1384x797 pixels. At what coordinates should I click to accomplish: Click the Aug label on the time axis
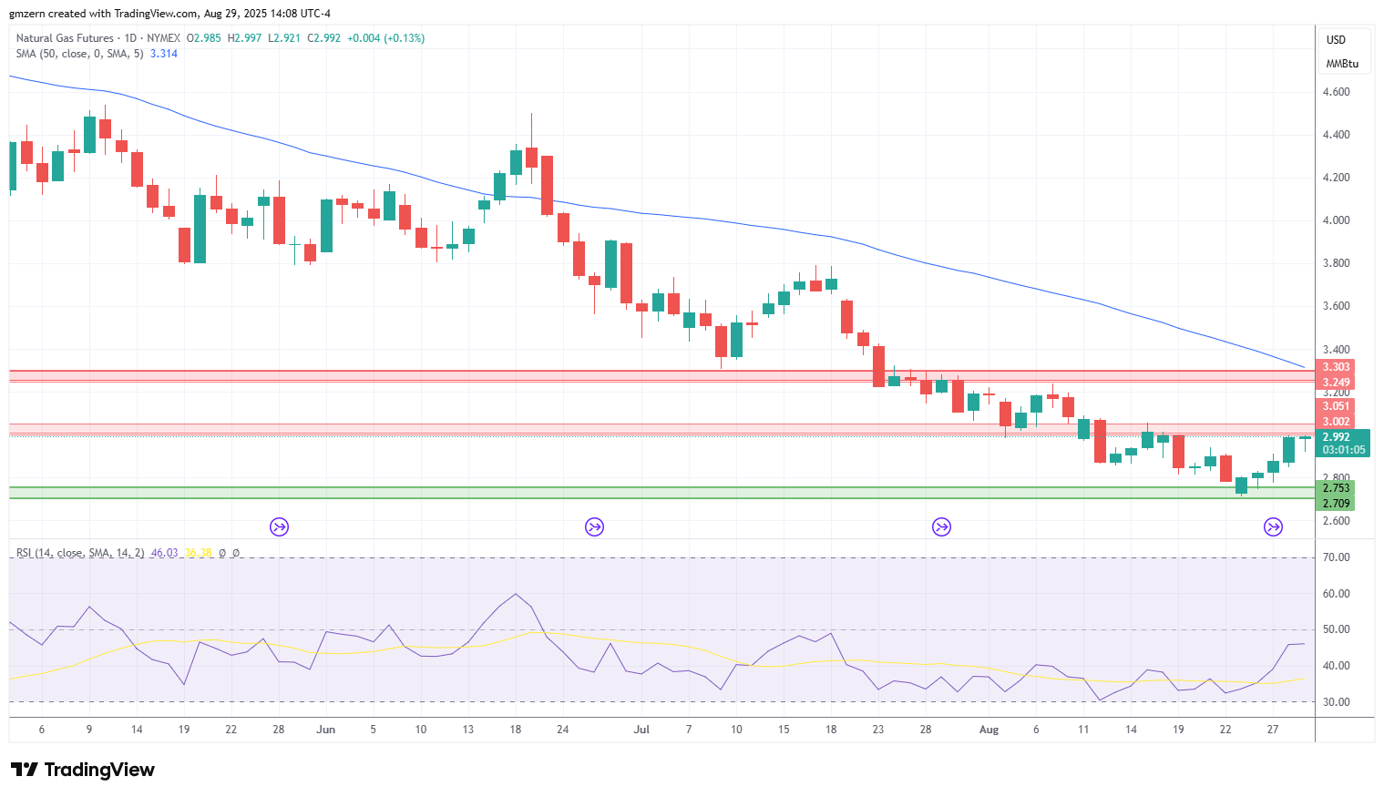(989, 730)
